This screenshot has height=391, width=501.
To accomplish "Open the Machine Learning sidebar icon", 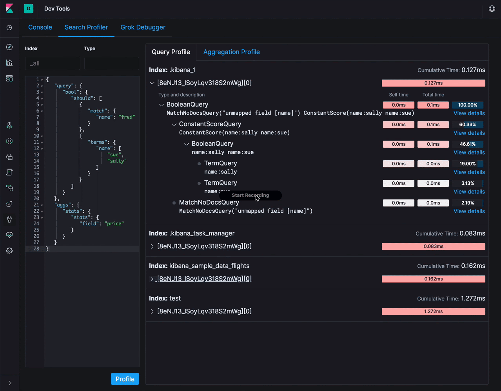I will [x=9, y=141].
